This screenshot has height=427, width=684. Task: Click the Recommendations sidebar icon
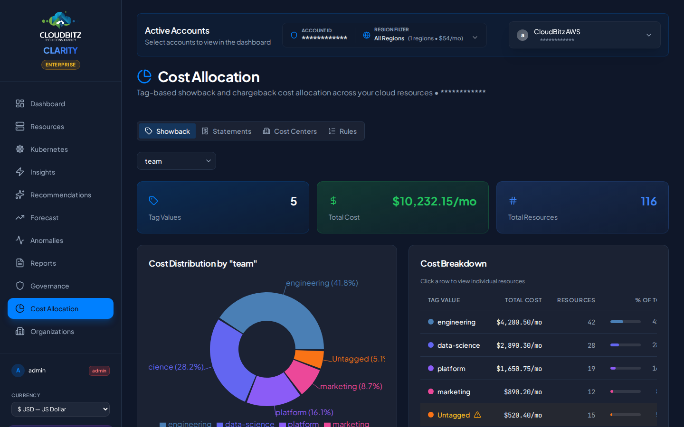coord(19,195)
